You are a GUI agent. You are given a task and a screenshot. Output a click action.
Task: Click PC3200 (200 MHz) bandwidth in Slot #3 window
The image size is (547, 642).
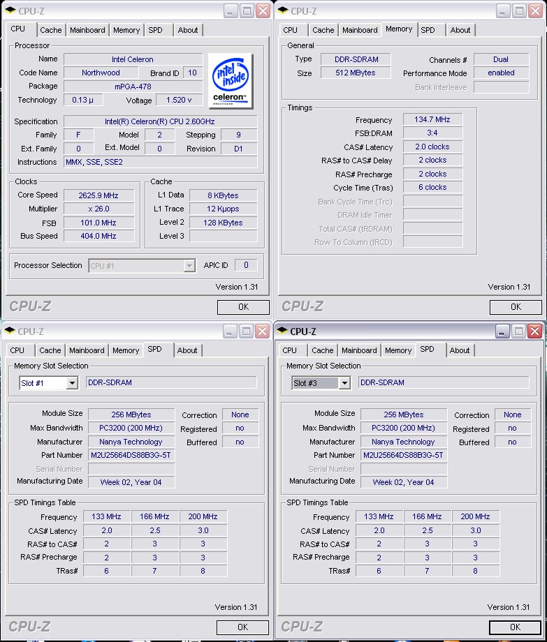pyautogui.click(x=404, y=428)
